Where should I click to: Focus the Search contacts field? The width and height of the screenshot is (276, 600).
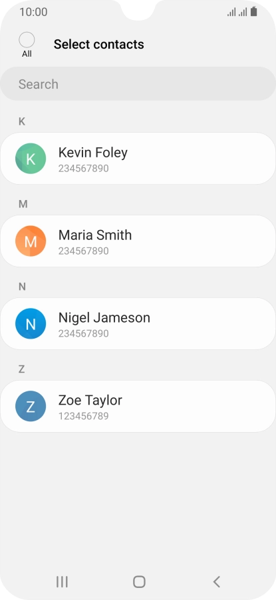[x=138, y=84]
